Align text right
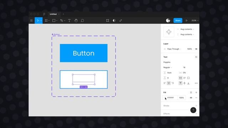The width and height of the screenshot is (228, 128). pos(172,83)
